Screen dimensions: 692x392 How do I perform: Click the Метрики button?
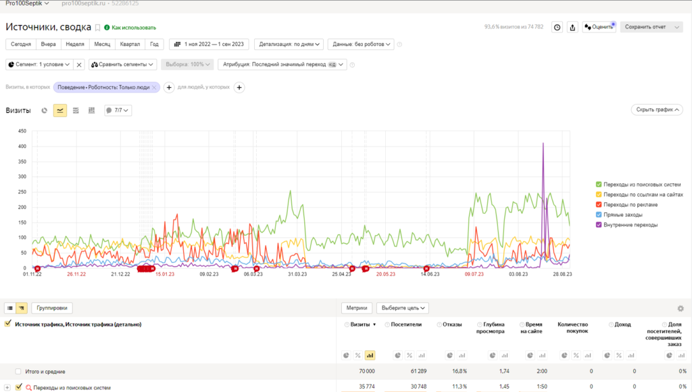357,308
